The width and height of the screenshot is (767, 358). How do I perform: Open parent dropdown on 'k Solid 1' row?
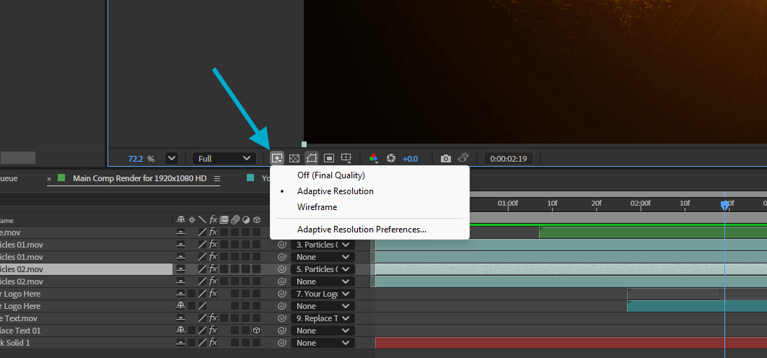click(x=323, y=343)
